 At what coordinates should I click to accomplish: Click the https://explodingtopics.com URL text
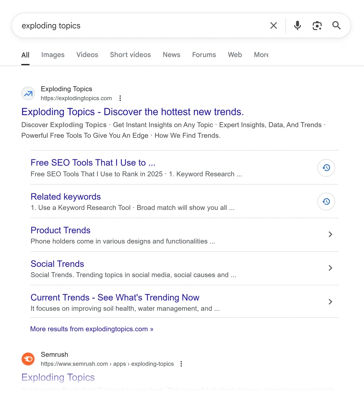pyautogui.click(x=76, y=98)
